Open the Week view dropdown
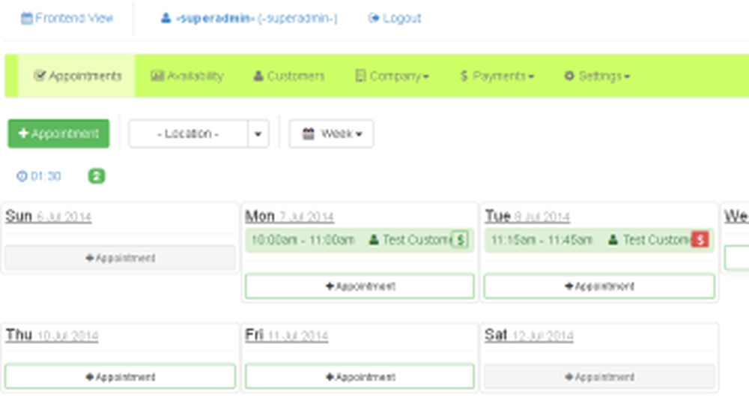The image size is (749, 410). point(331,133)
